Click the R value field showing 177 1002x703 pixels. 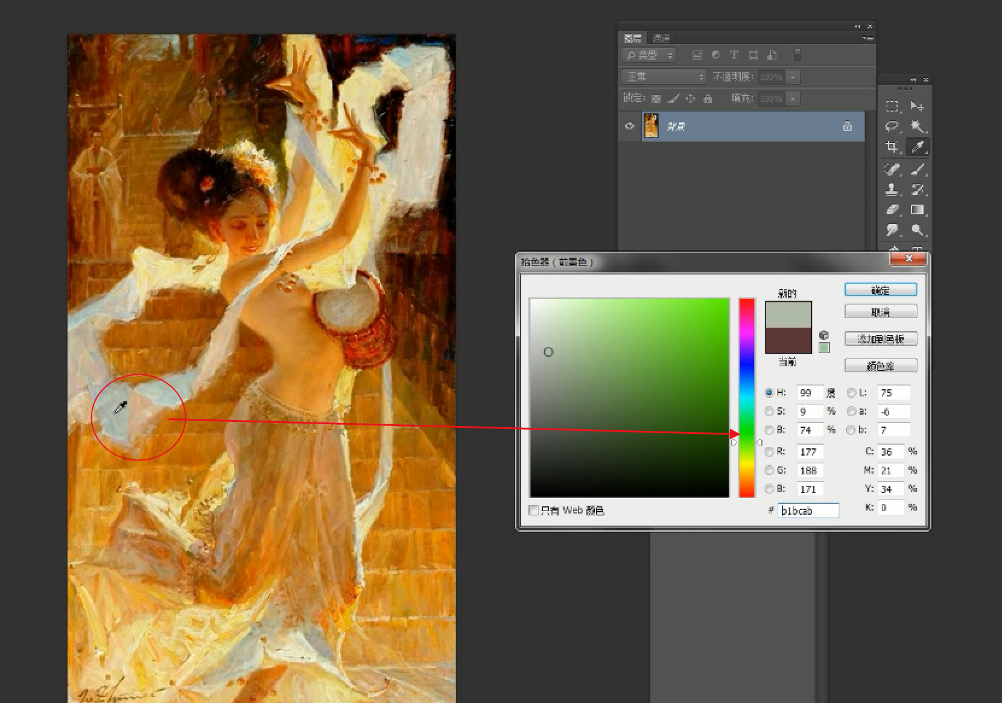click(x=810, y=451)
